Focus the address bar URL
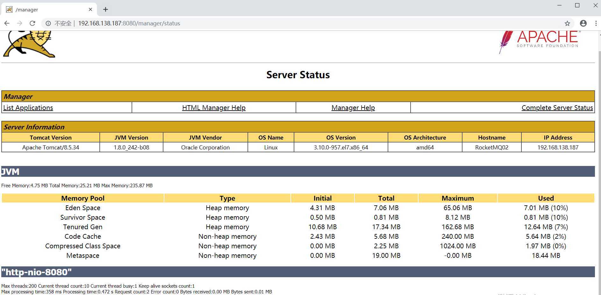The image size is (601, 295). 129,23
